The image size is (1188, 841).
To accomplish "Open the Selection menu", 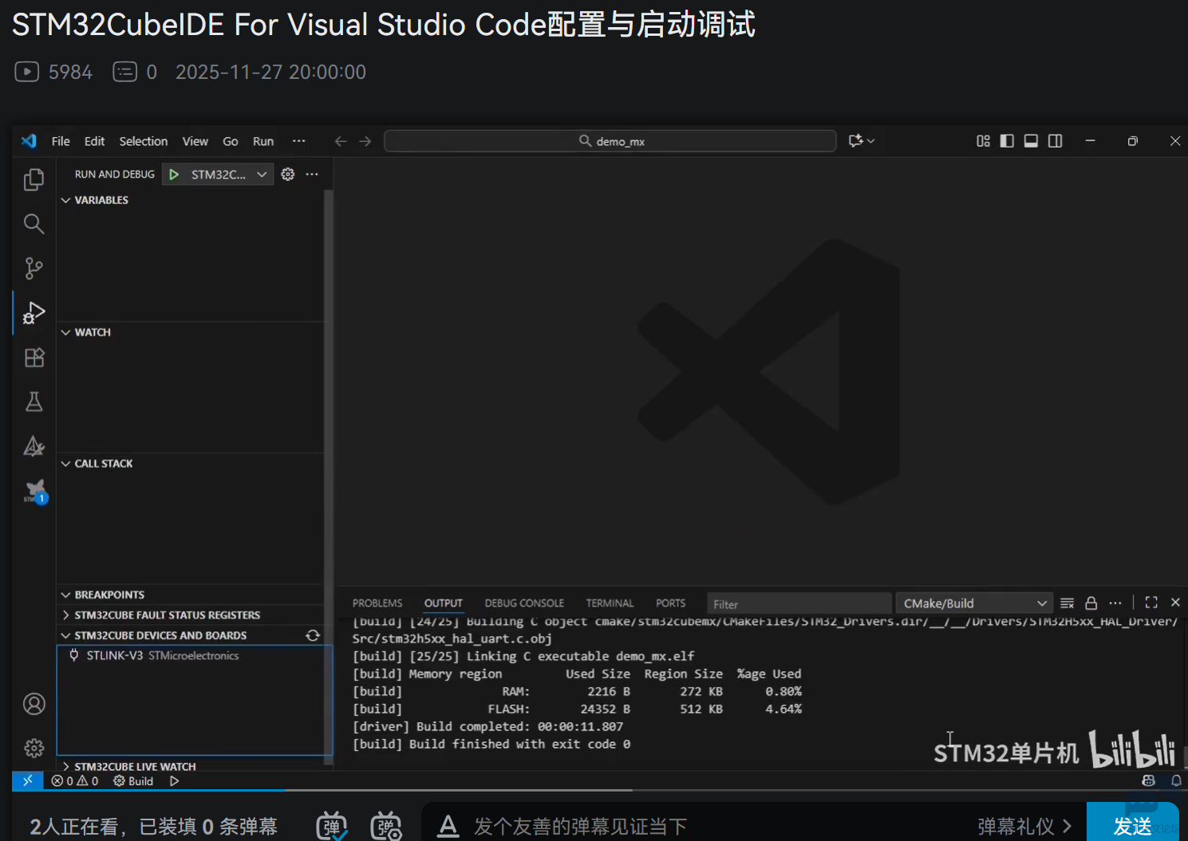I will pos(144,141).
